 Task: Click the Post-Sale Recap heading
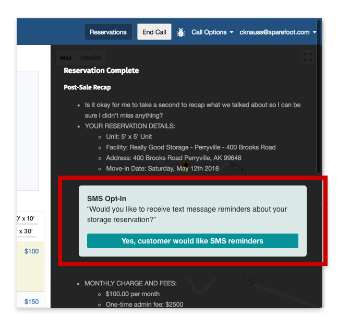[87, 87]
